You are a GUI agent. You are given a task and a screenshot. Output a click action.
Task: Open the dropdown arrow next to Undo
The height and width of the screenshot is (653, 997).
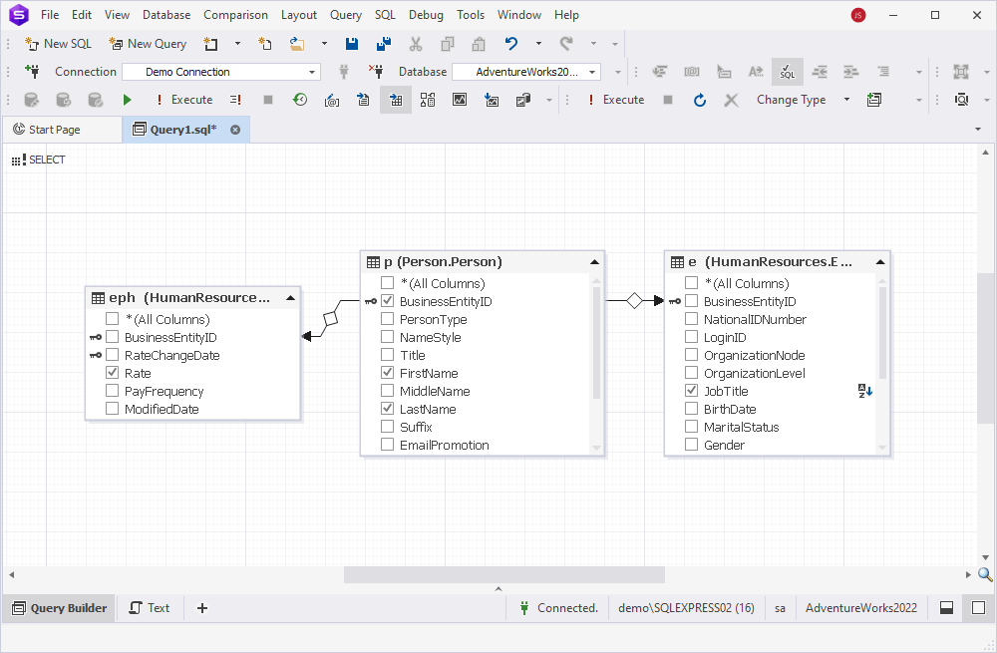pyautogui.click(x=538, y=44)
